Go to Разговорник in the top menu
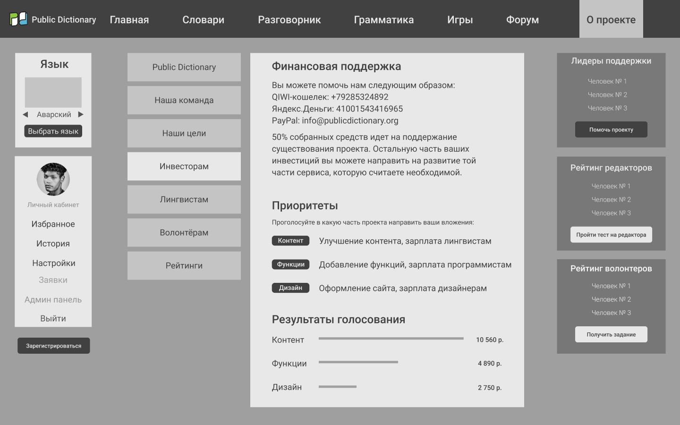The width and height of the screenshot is (680, 425). point(289,20)
